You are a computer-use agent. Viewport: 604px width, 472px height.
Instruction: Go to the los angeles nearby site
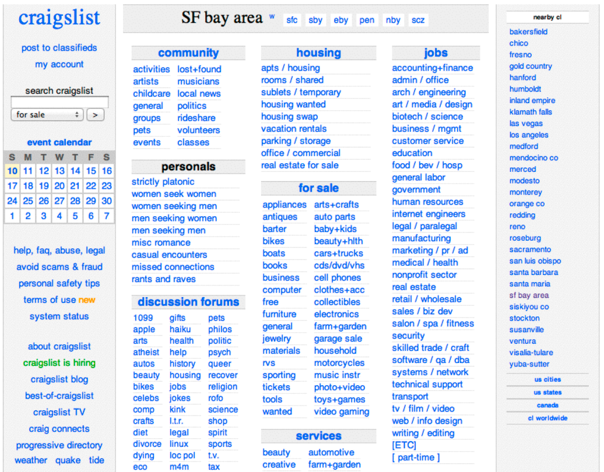pos(529,135)
